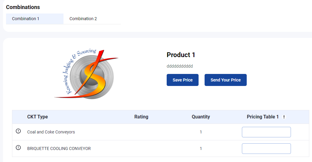Image resolution: width=312 pixels, height=162 pixels.
Task: Click the Save Price button
Action: point(182,80)
